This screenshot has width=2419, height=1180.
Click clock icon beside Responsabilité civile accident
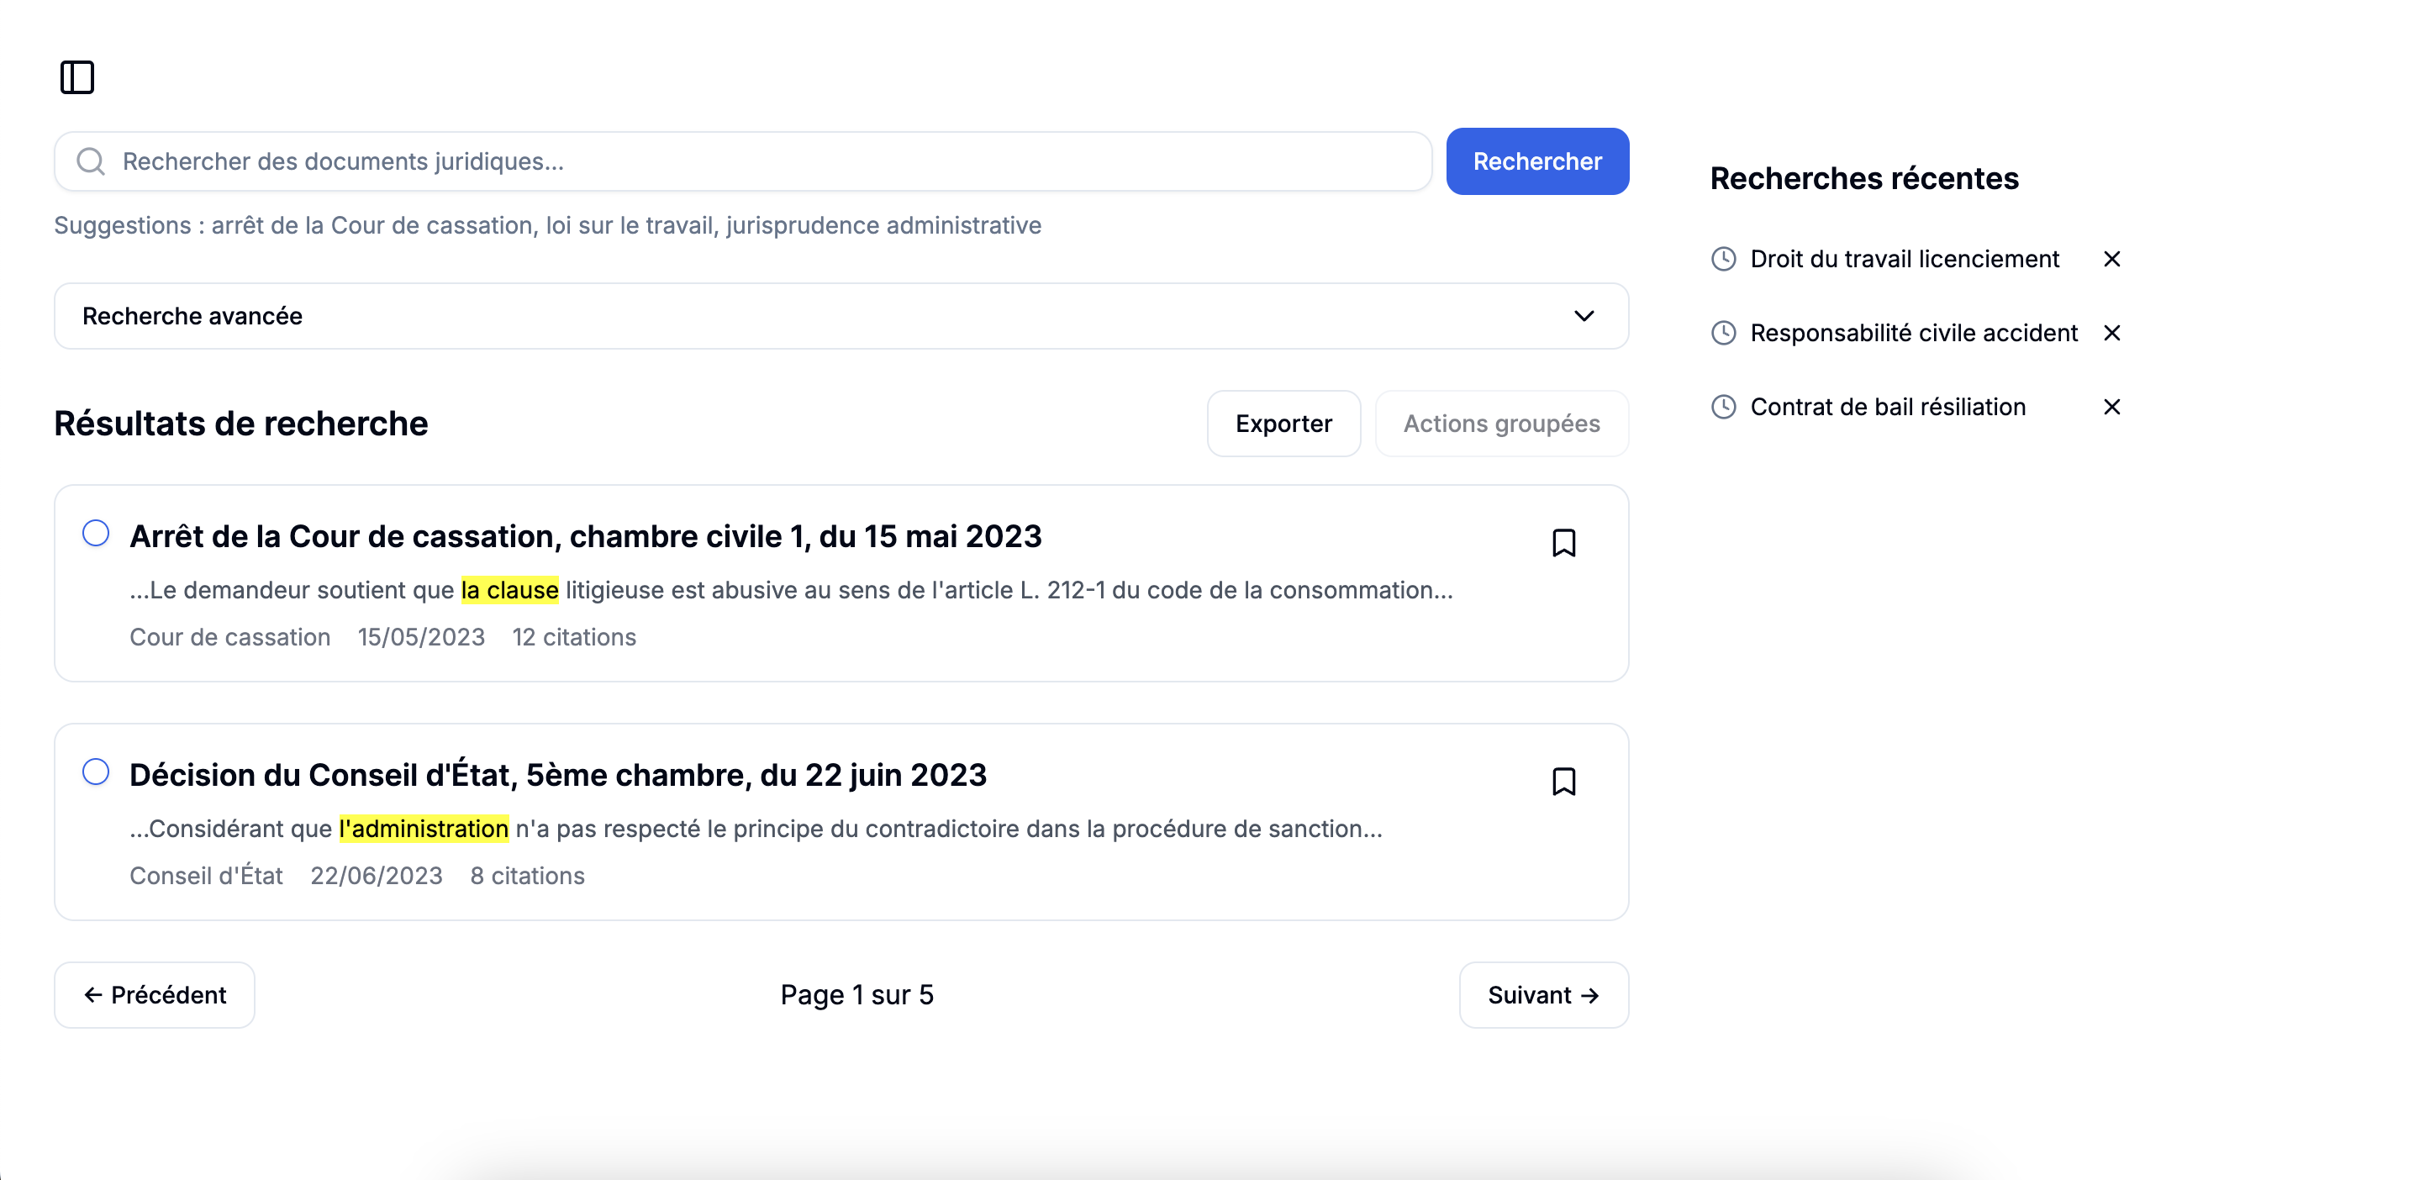point(1723,334)
